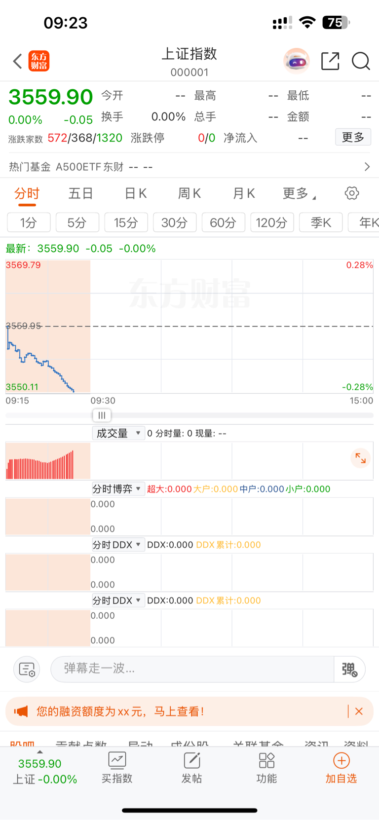
Task: Select the 15分 period button
Action: click(x=126, y=223)
